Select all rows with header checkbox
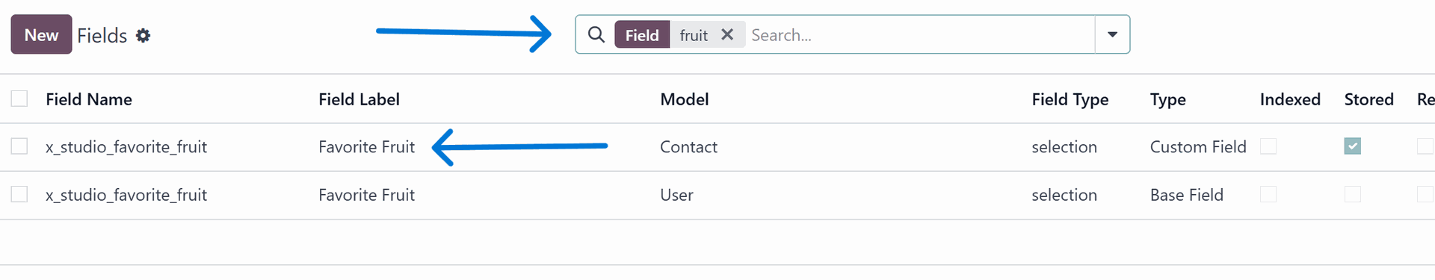 (19, 99)
